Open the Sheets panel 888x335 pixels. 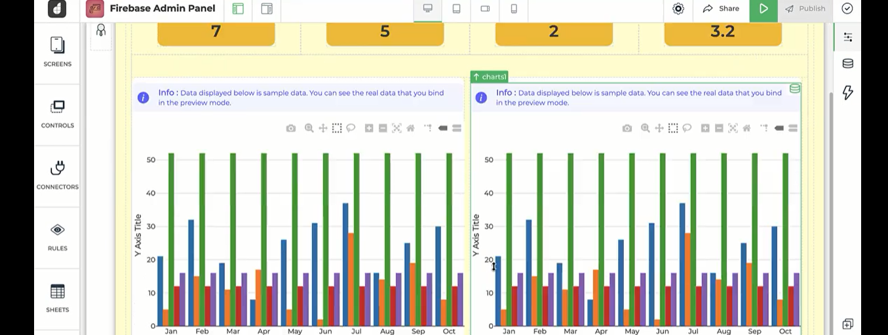click(57, 298)
